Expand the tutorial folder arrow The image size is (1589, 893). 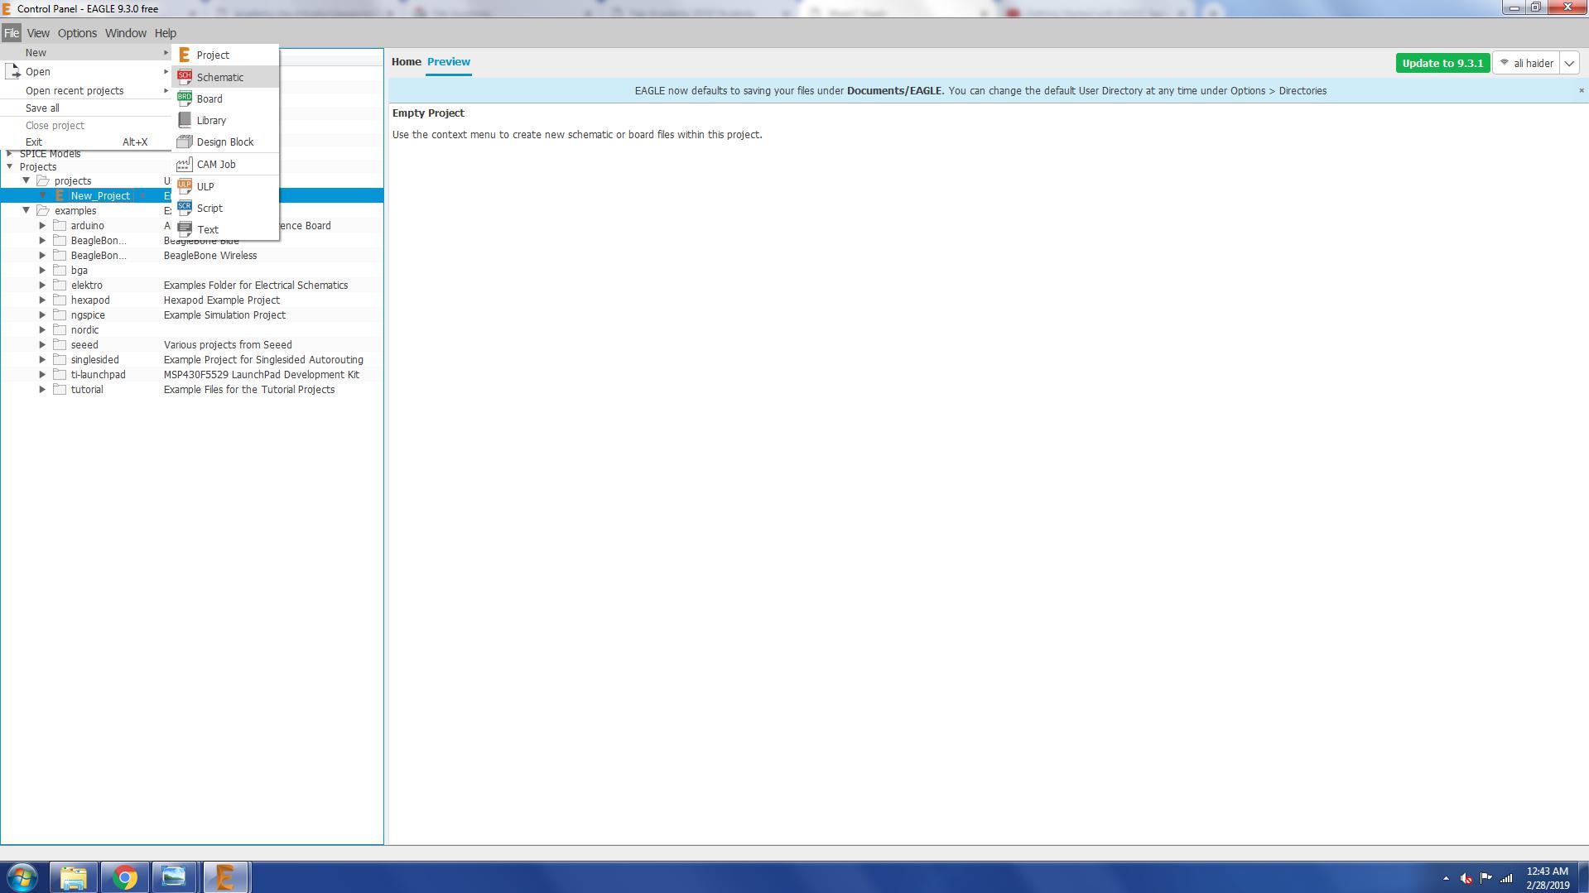43,389
